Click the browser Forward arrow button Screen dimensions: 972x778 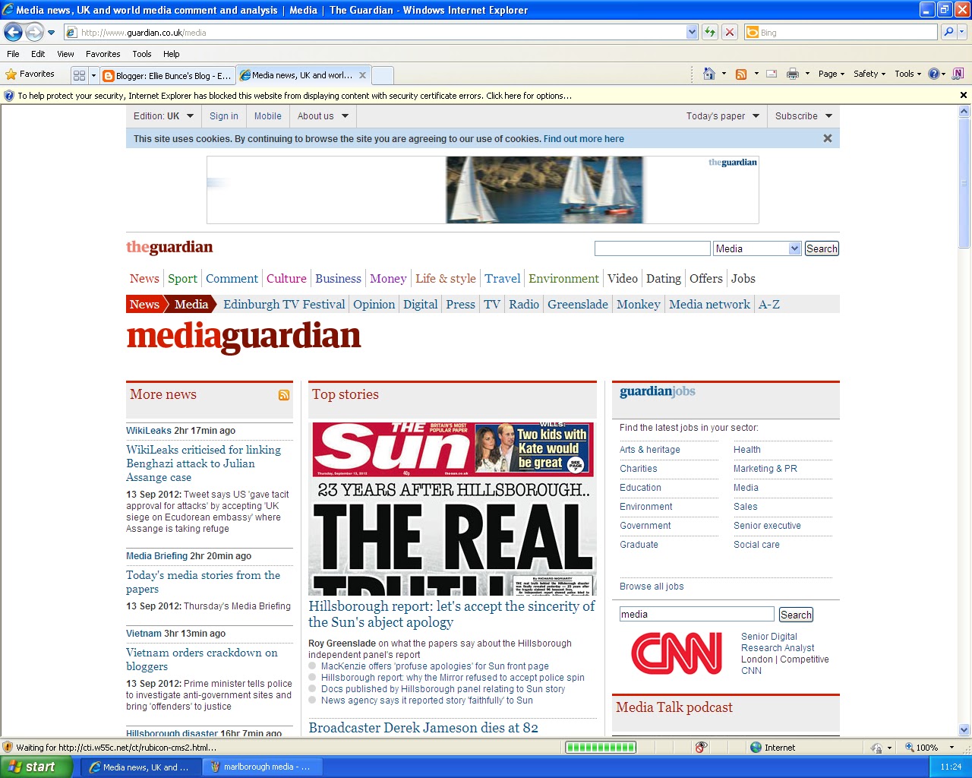34,32
